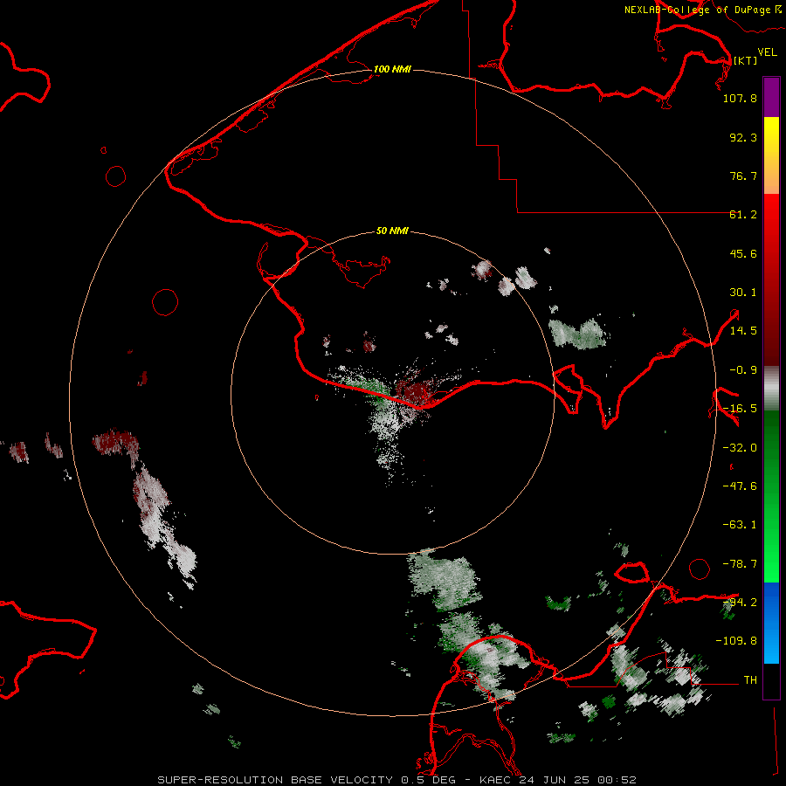The height and width of the screenshot is (786, 786).
Task: Click the blue segment of the color bar
Action: (x=771, y=623)
